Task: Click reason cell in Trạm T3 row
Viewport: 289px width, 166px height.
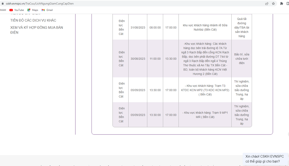Action: coord(242,90)
